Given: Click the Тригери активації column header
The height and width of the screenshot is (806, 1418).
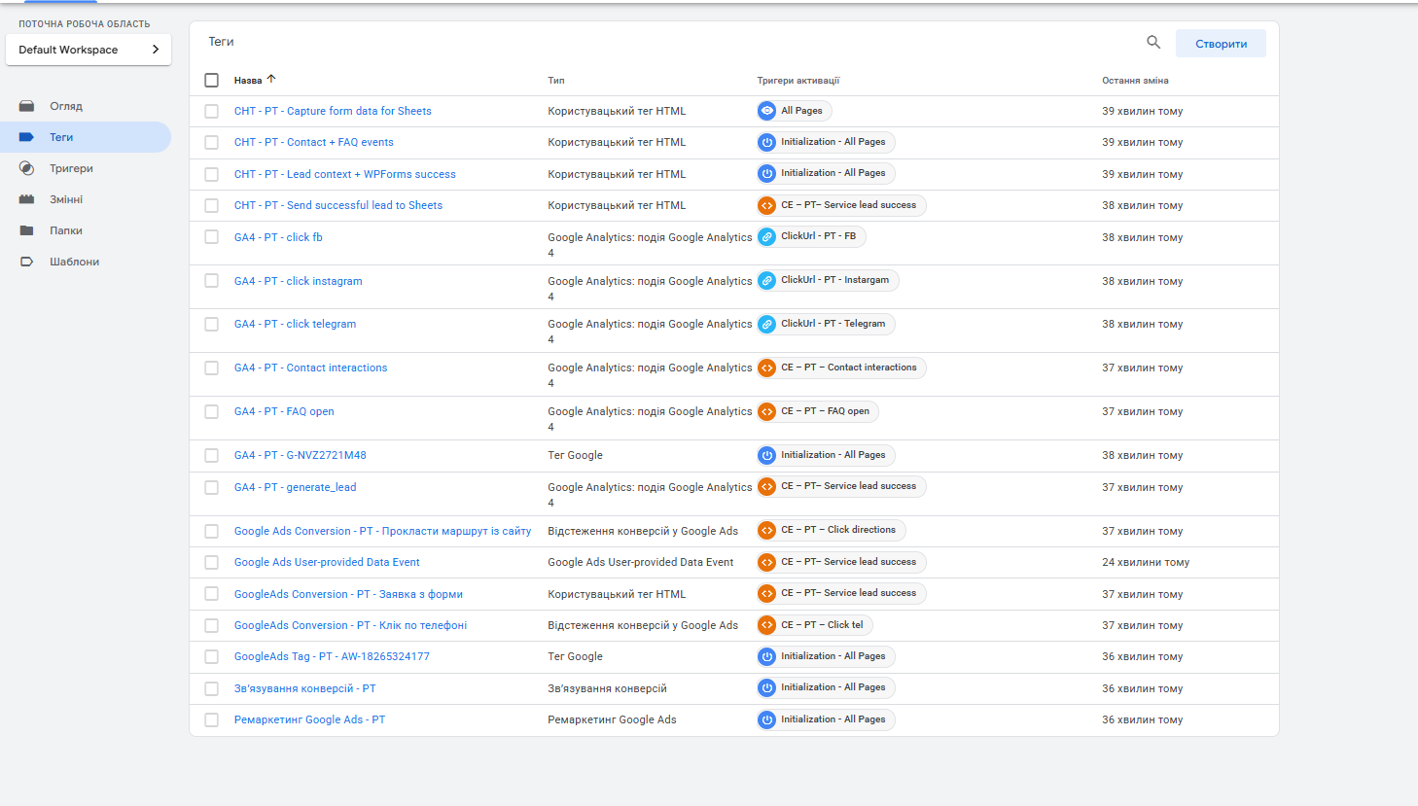Looking at the screenshot, I should [x=798, y=81].
